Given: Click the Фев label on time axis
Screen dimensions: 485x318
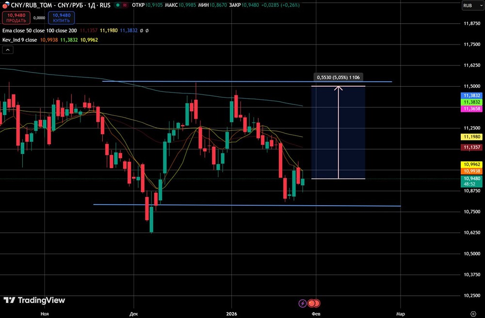Looking at the screenshot, I should pos(316,314).
